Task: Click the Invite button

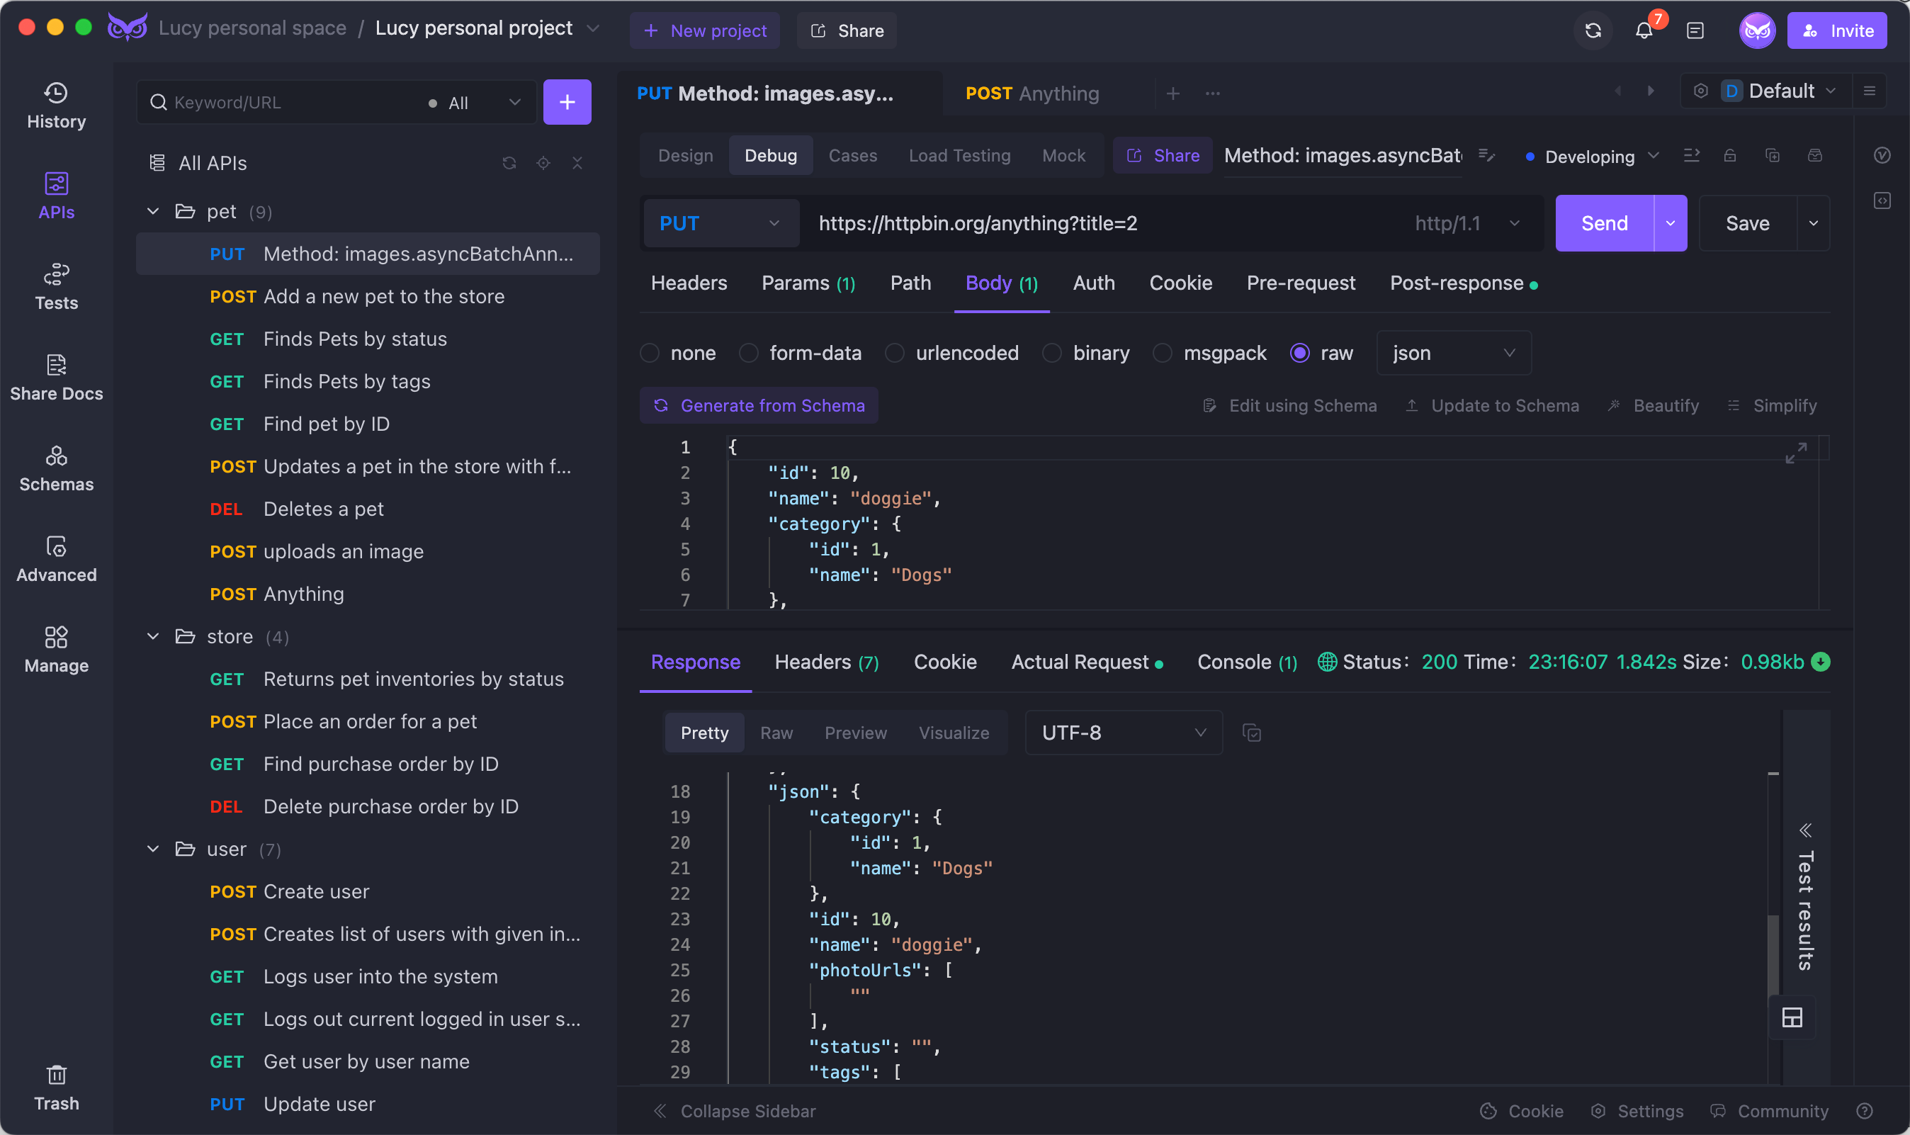Action: pos(1836,30)
